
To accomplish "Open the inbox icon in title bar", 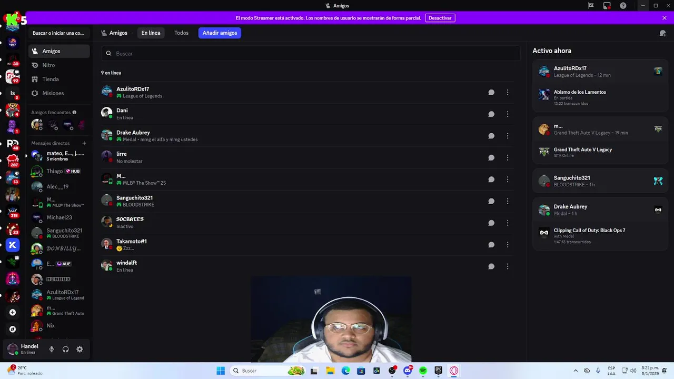I will tap(607, 6).
